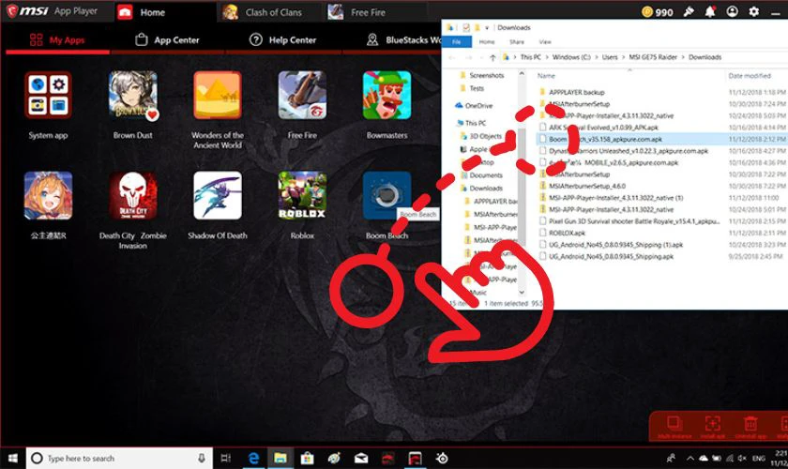Screen dimensions: 788x469
Task: Open the System app folder
Action: (48, 96)
